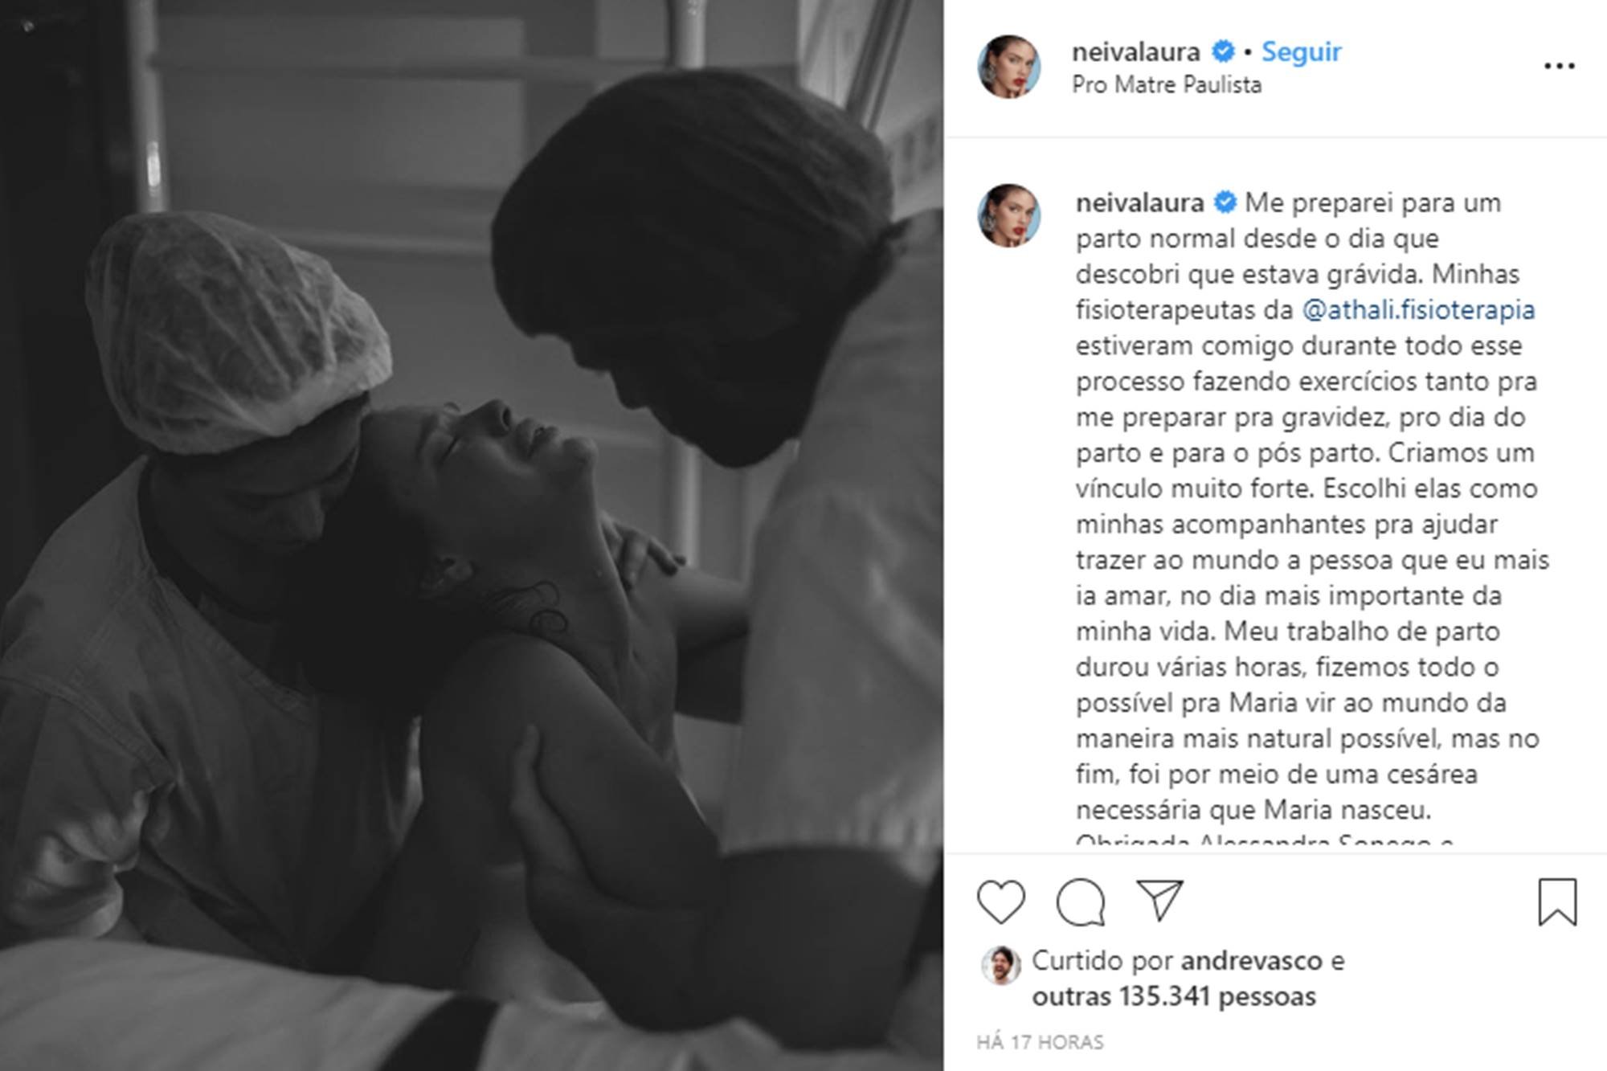Open the HÁ 17 HORAS timestamp
1607x1071 pixels.
(x=1040, y=1042)
